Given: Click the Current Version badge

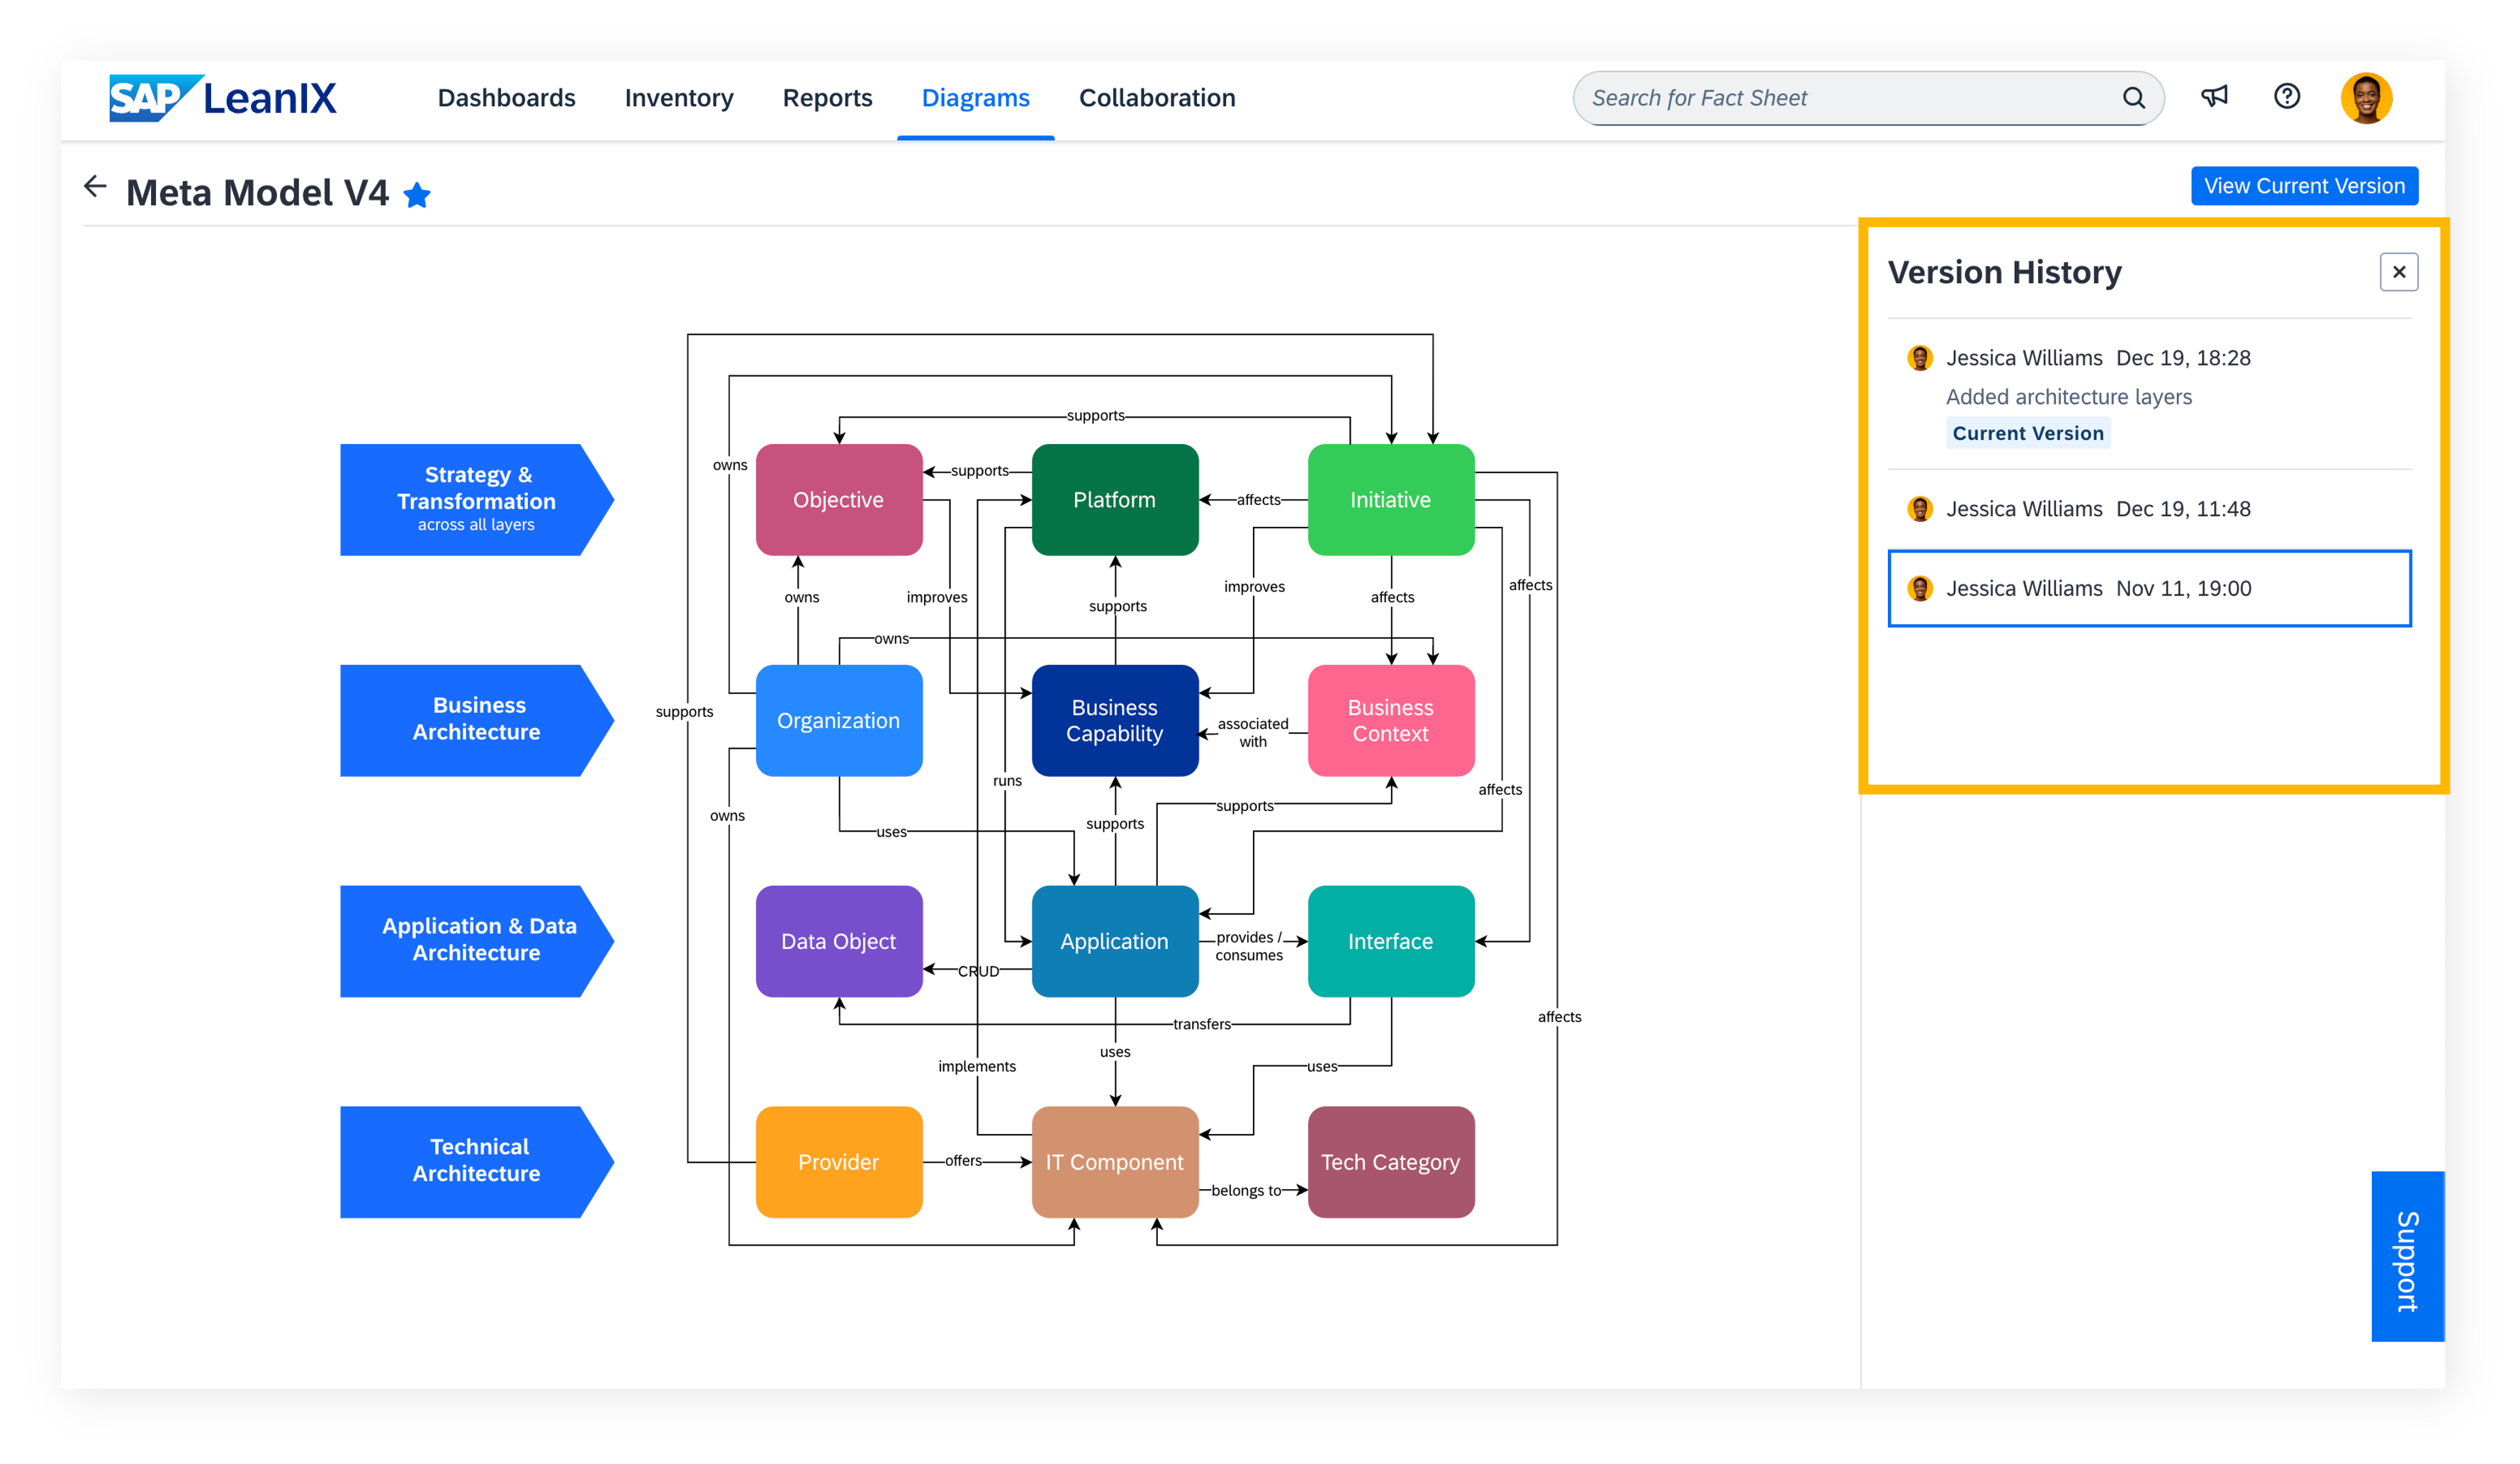Looking at the screenshot, I should [x=2027, y=433].
